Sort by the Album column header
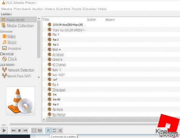This screenshot has width=180, height=138. point(110,20)
